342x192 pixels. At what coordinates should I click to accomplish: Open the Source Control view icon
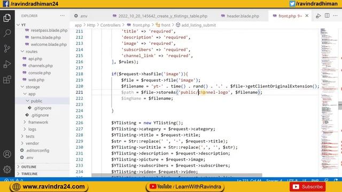7,49
